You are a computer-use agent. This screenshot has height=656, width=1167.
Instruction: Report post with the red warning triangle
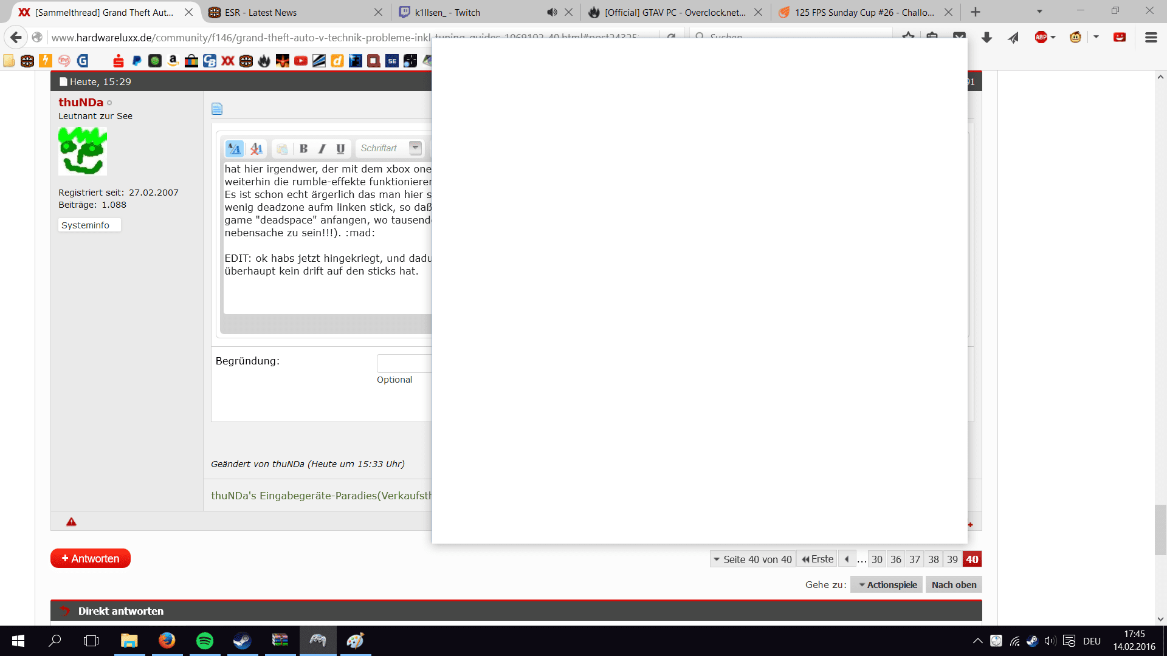tap(71, 522)
